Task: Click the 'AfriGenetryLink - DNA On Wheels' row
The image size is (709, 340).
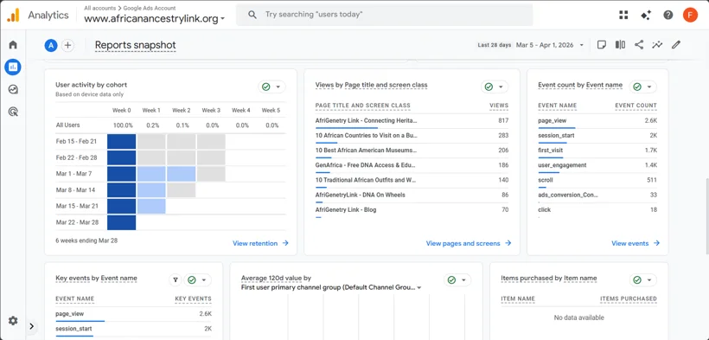Action: pos(412,196)
